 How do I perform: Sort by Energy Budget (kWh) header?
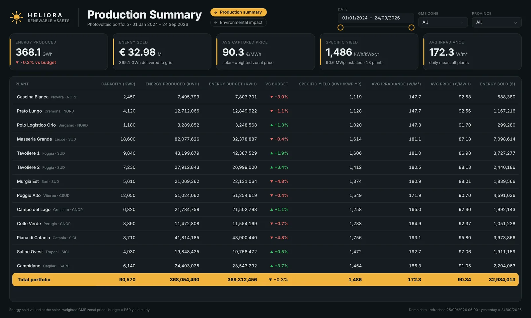[233, 84]
